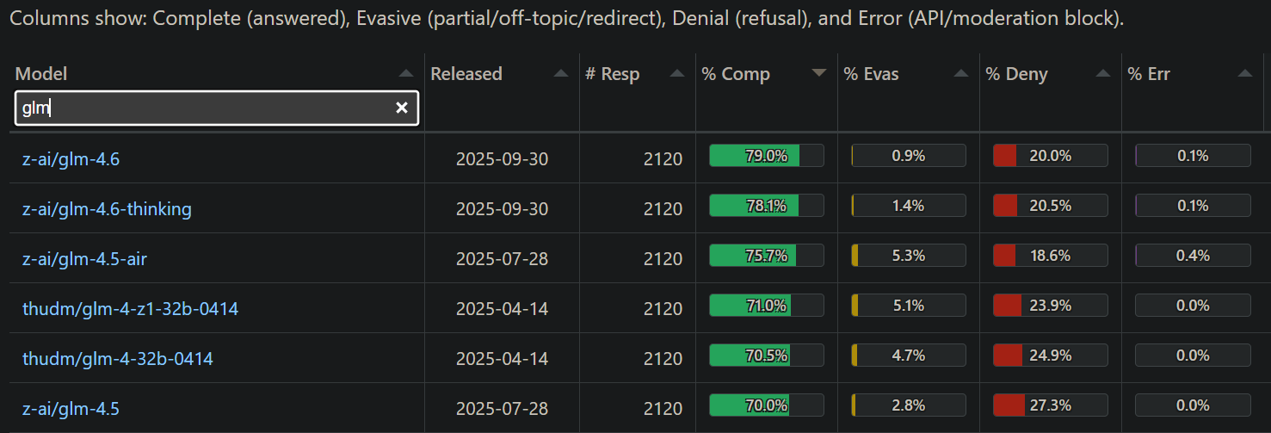Sort by % Err column arrow
Image resolution: width=1271 pixels, height=433 pixels.
tap(1244, 74)
